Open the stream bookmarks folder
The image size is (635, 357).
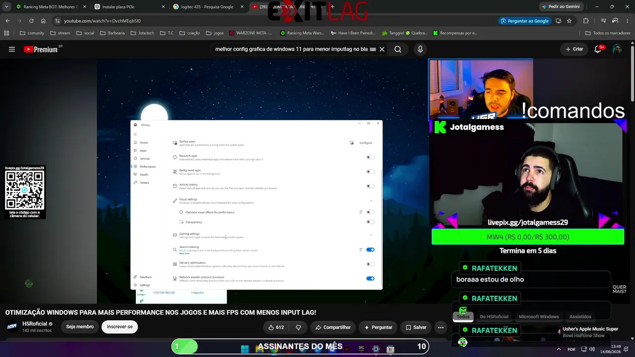coord(60,33)
